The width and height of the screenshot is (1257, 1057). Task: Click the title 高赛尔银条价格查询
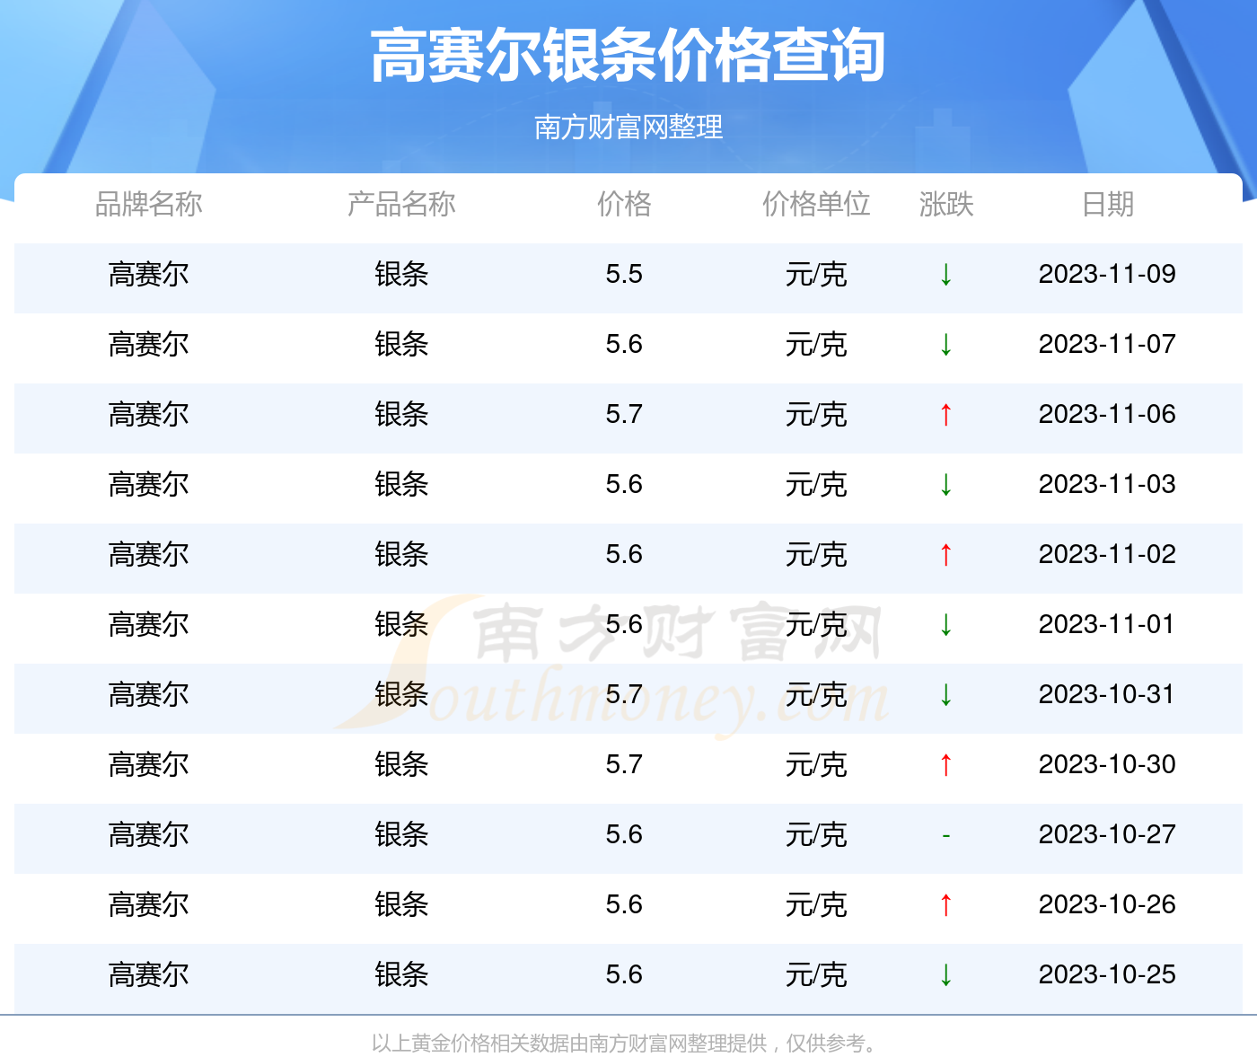(x=628, y=56)
